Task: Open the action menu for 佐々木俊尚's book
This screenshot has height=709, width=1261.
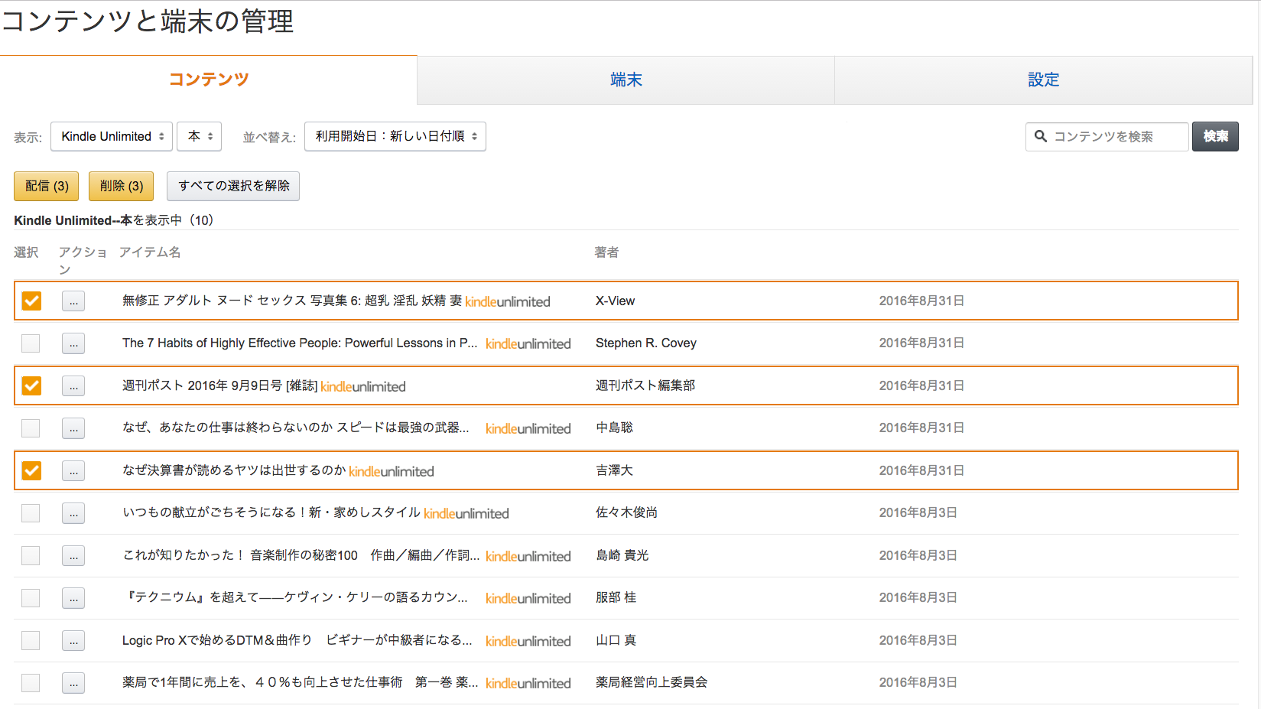Action: coord(73,513)
